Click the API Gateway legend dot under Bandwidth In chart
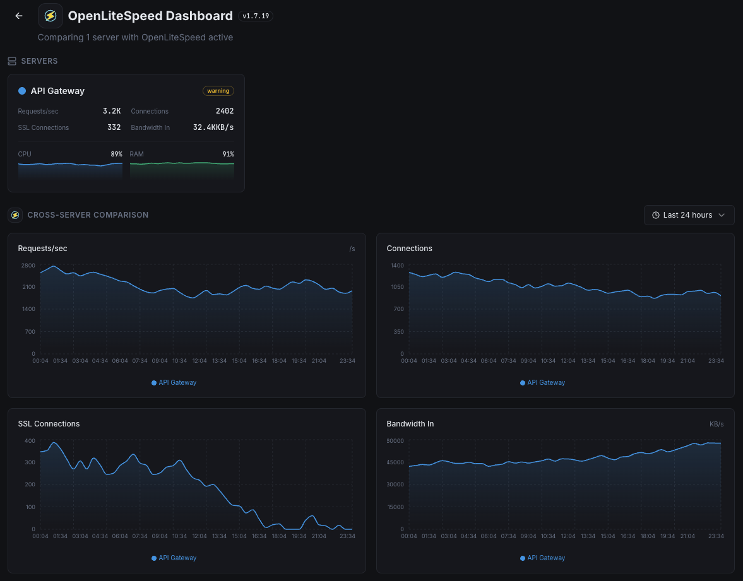The image size is (743, 581). pyautogui.click(x=522, y=558)
